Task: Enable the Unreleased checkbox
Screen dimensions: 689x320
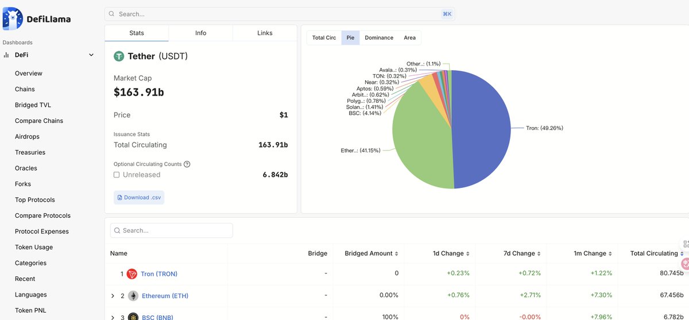Action: click(117, 175)
